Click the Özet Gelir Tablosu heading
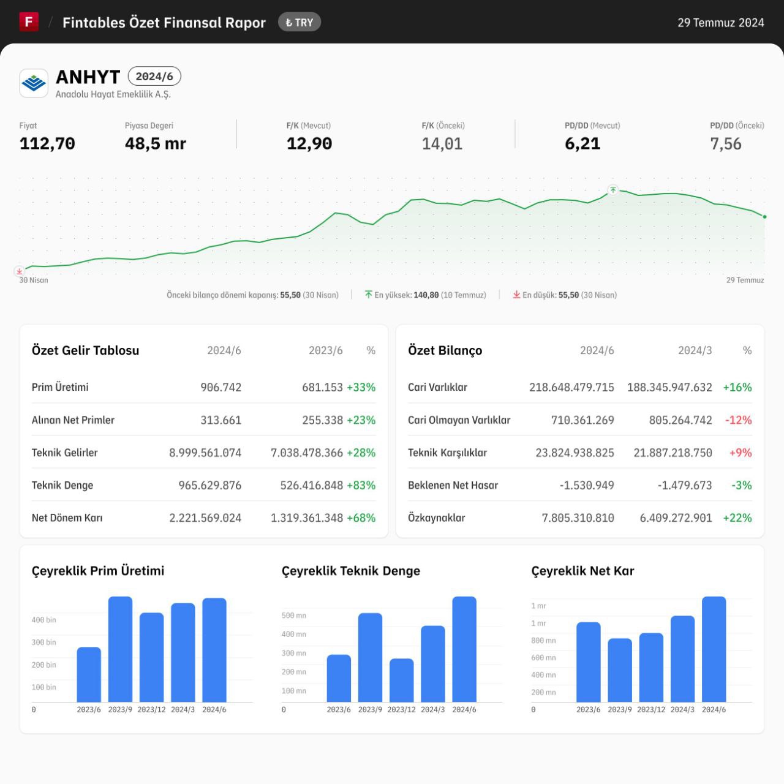 tap(86, 350)
